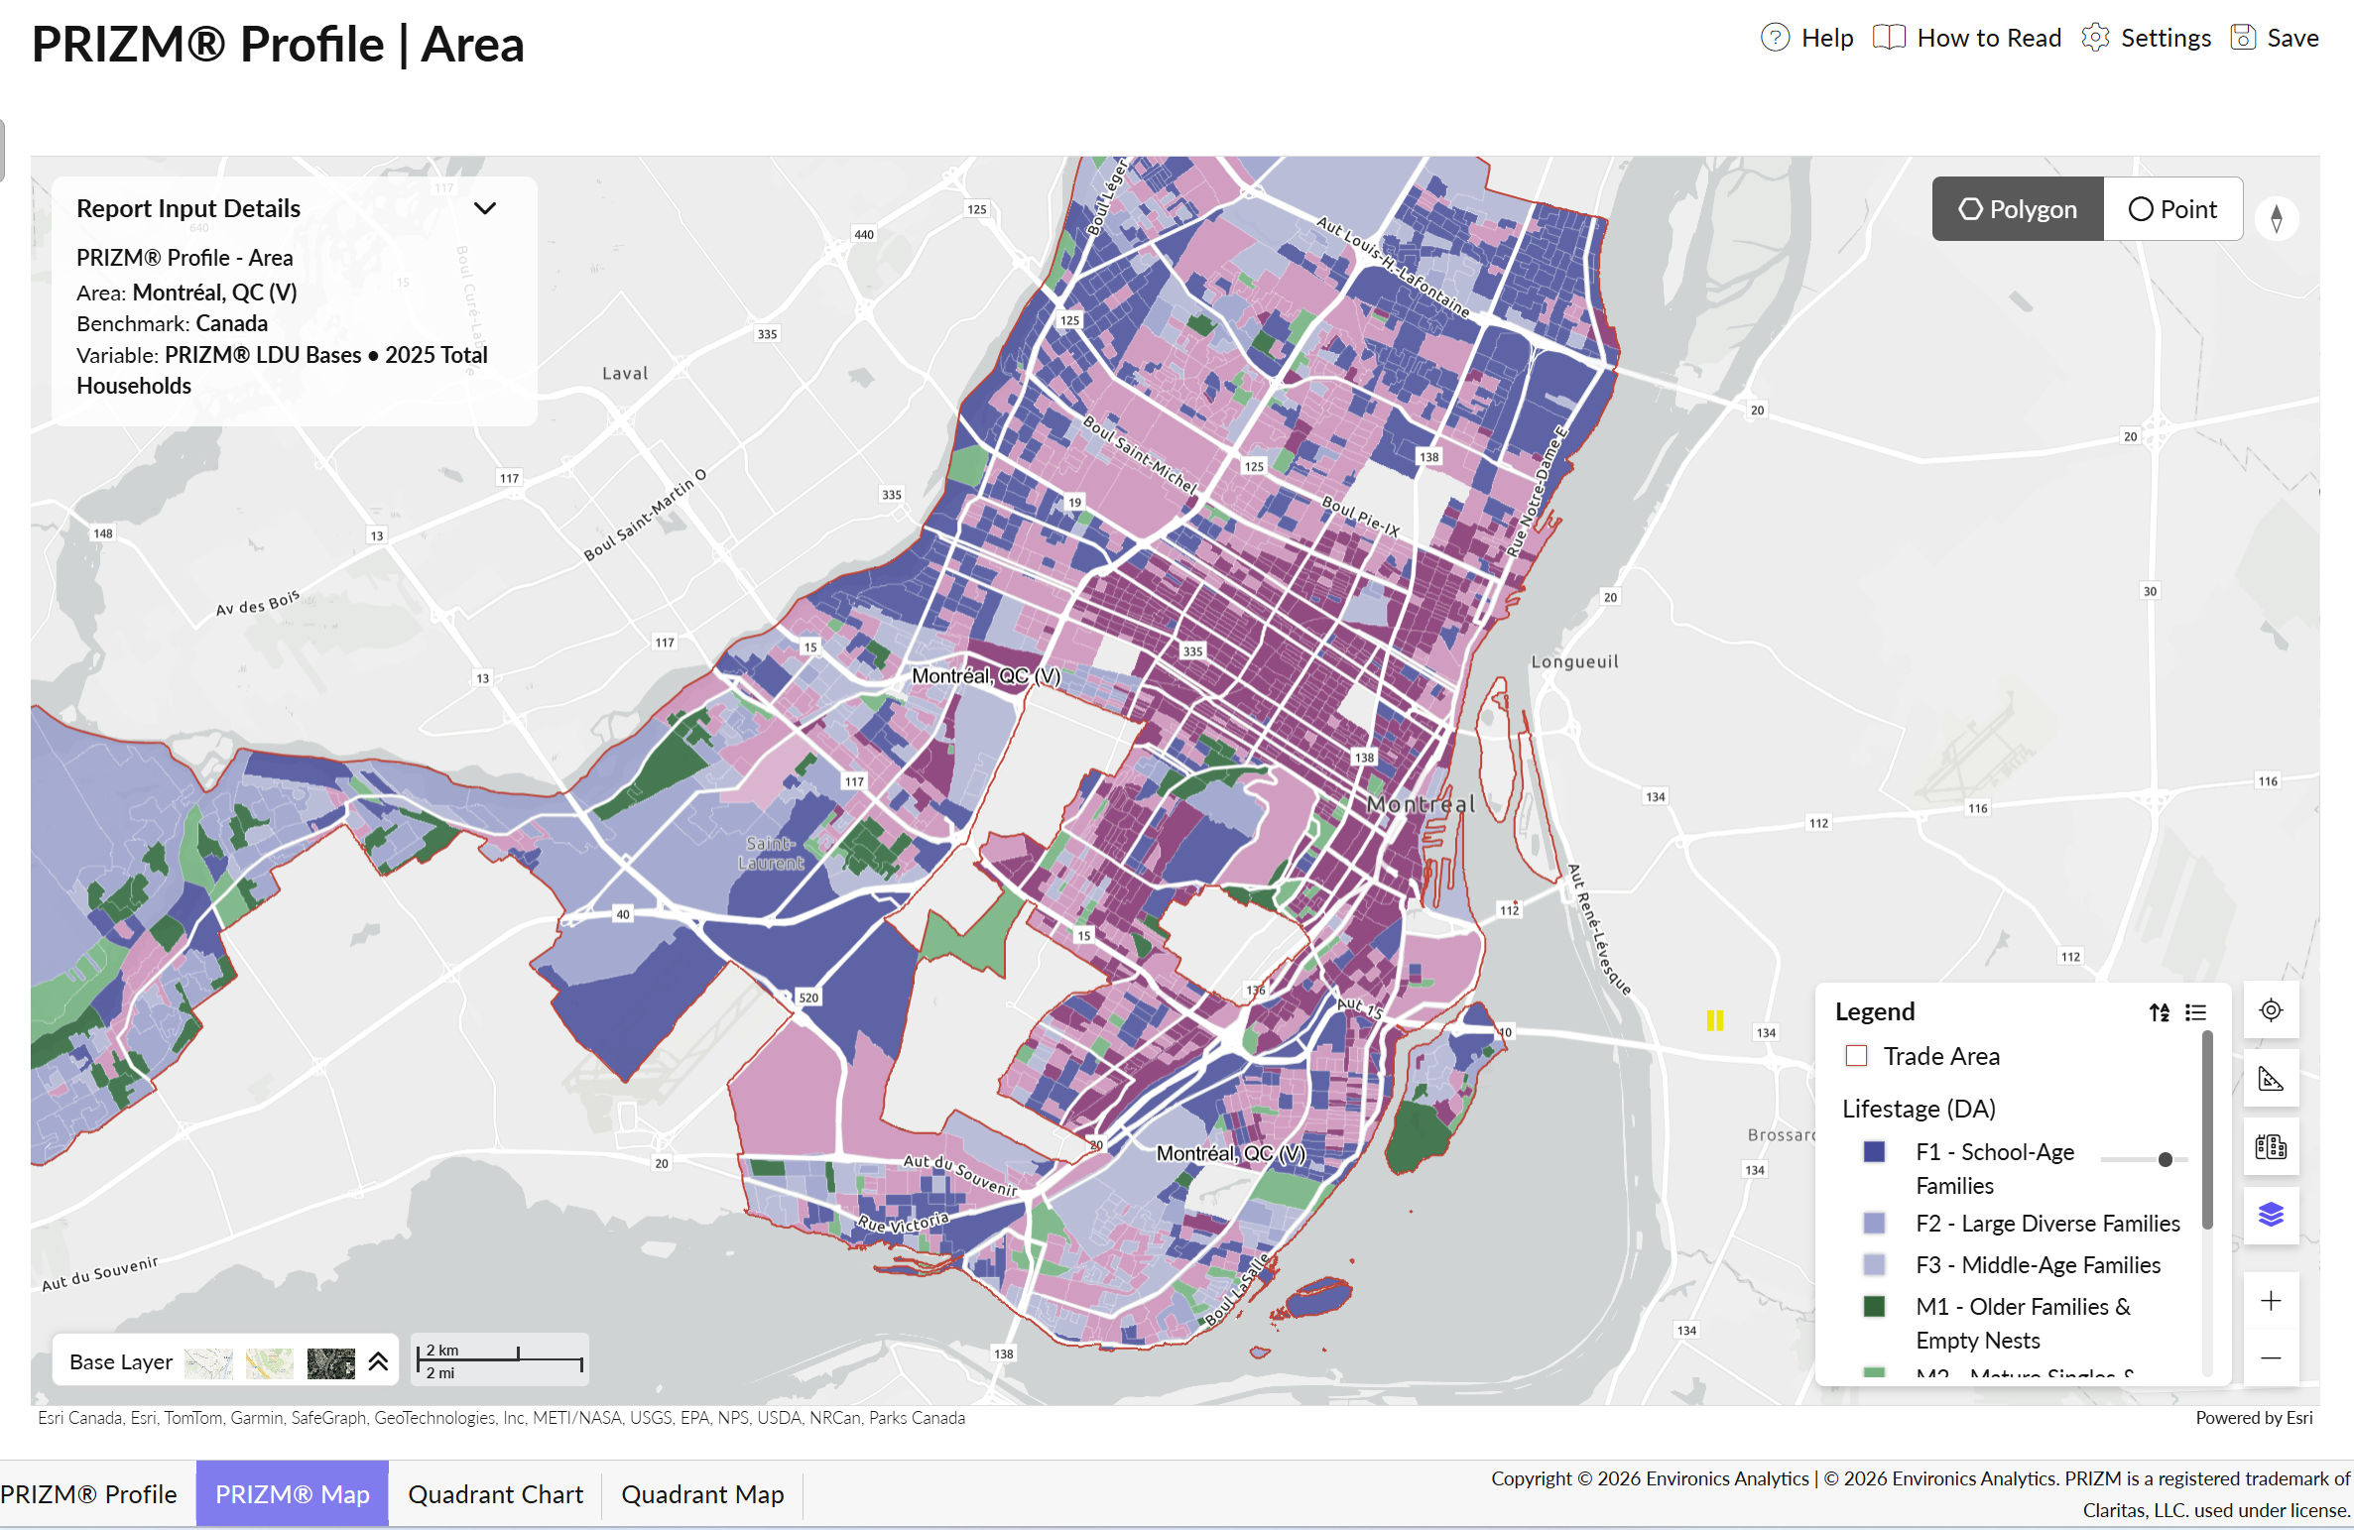Click the Trade Area red outline symbol
This screenshot has height=1530, width=2354.
pyautogui.click(x=1856, y=1056)
